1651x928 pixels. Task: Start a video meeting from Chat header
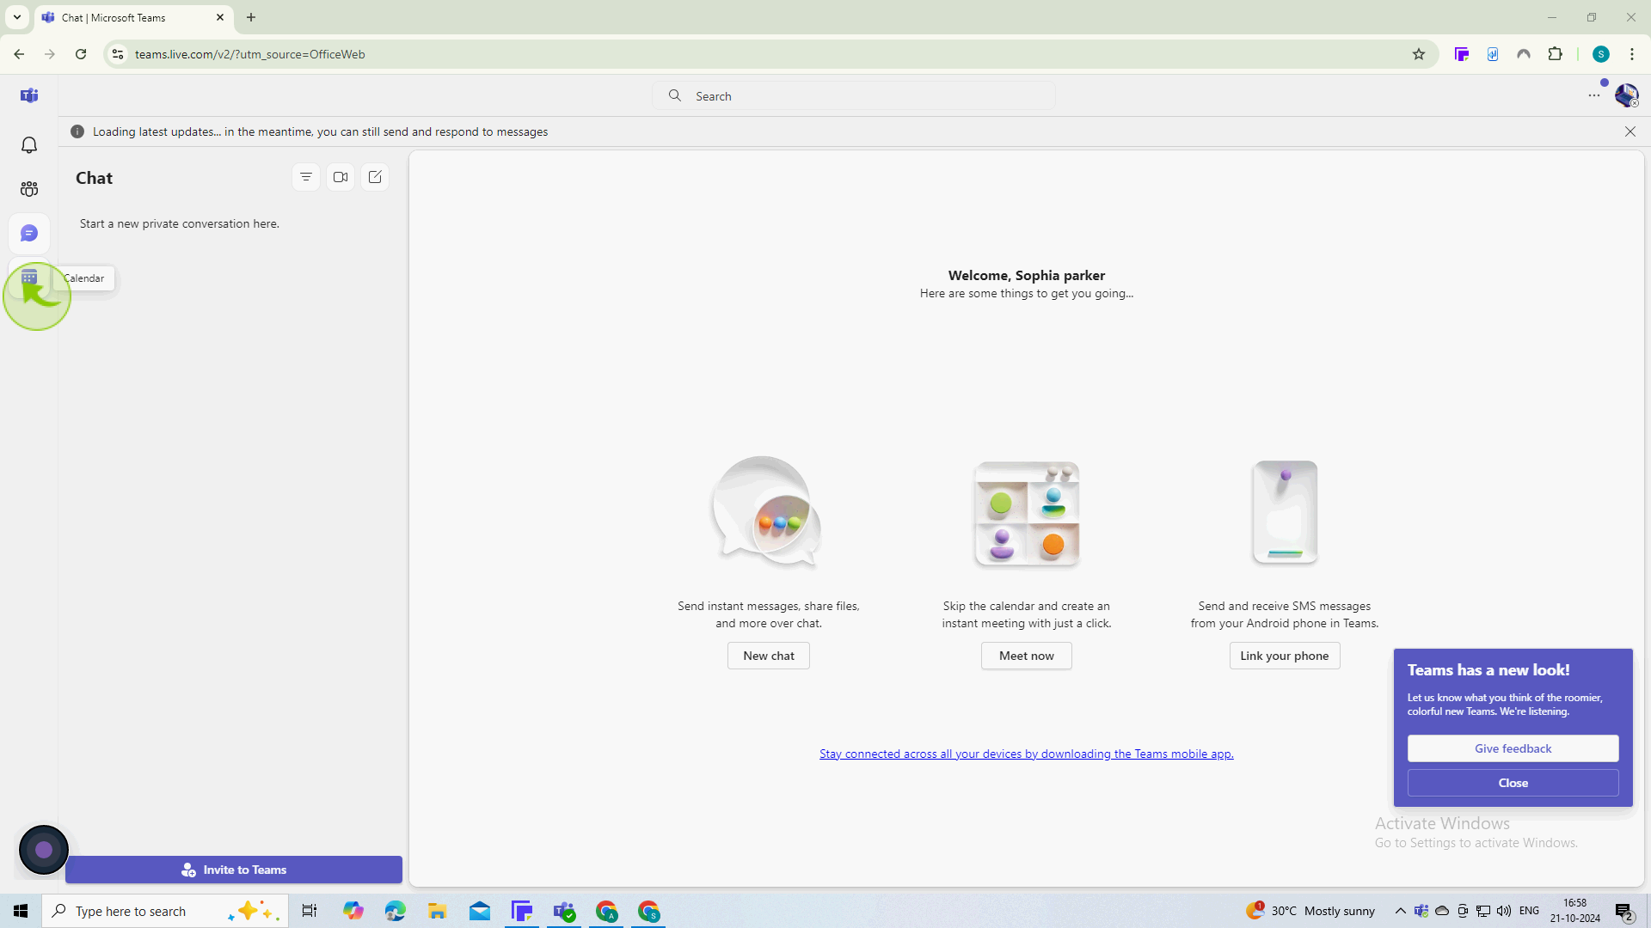[x=341, y=177]
